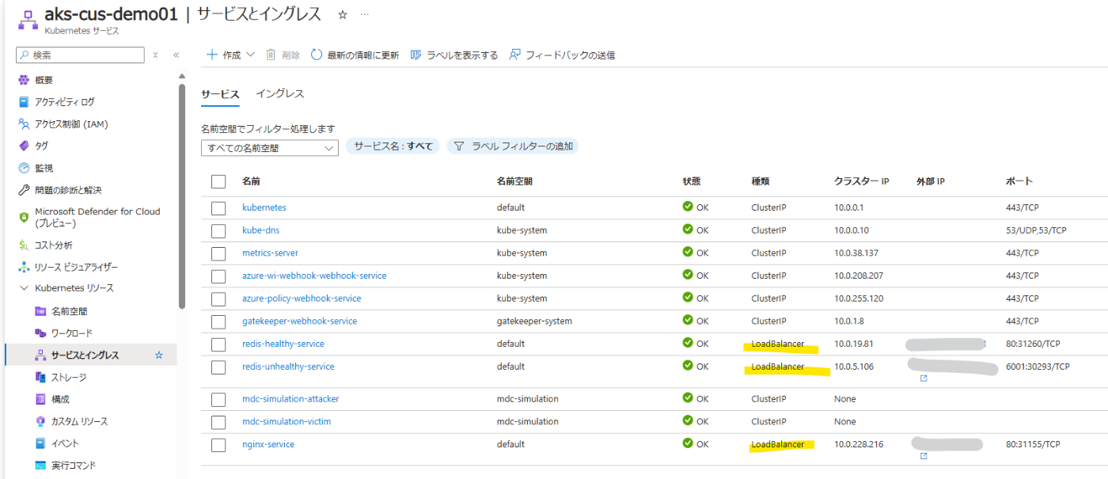
Task: Switch to the サービス tab
Action: (220, 93)
